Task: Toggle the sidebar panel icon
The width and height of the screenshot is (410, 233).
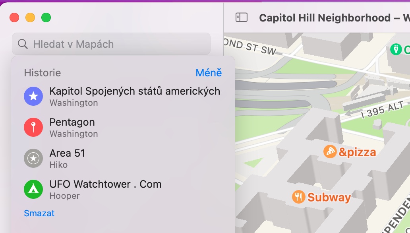Action: pos(242,17)
